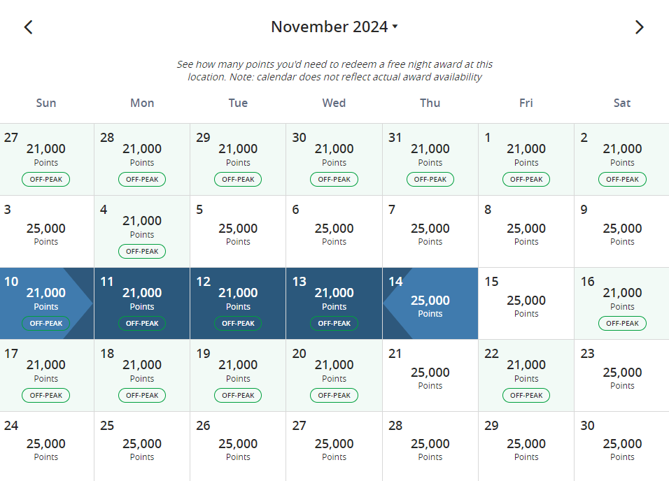Select October 27 off-peak date
Screen dimensions: 669x481
click(x=46, y=159)
